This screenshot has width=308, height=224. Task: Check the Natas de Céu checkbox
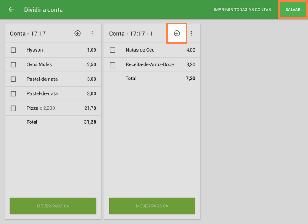pyautogui.click(x=113, y=50)
